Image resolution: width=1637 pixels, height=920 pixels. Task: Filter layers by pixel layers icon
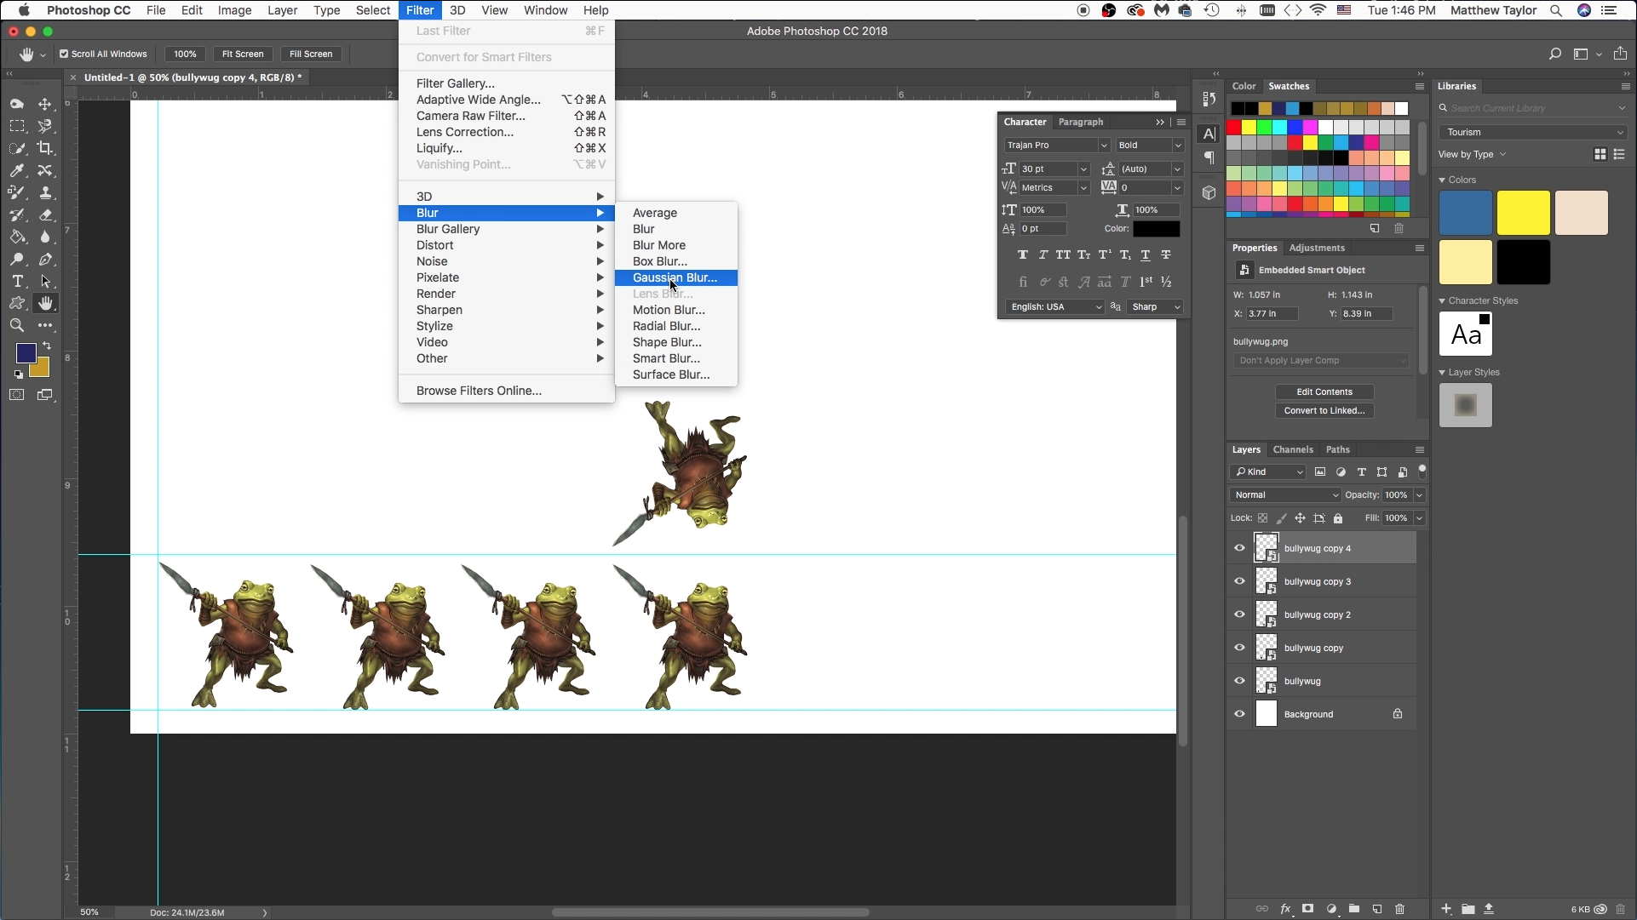tap(1320, 471)
